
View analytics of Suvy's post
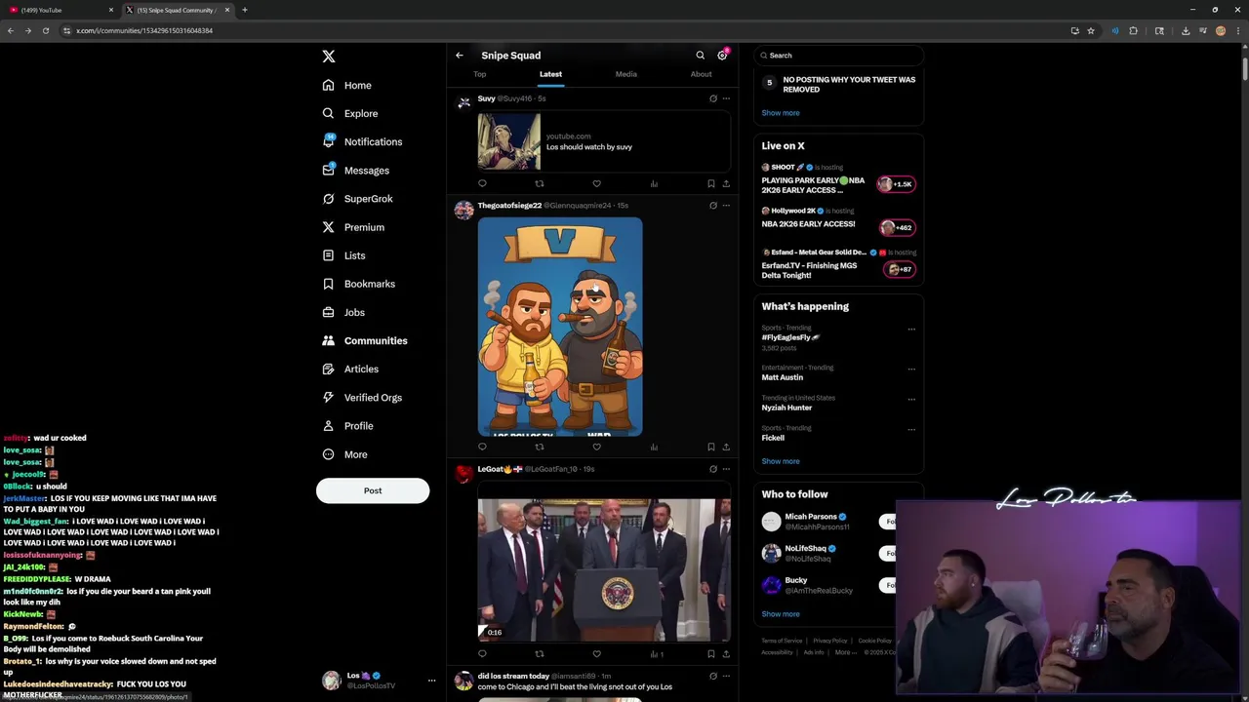click(654, 183)
